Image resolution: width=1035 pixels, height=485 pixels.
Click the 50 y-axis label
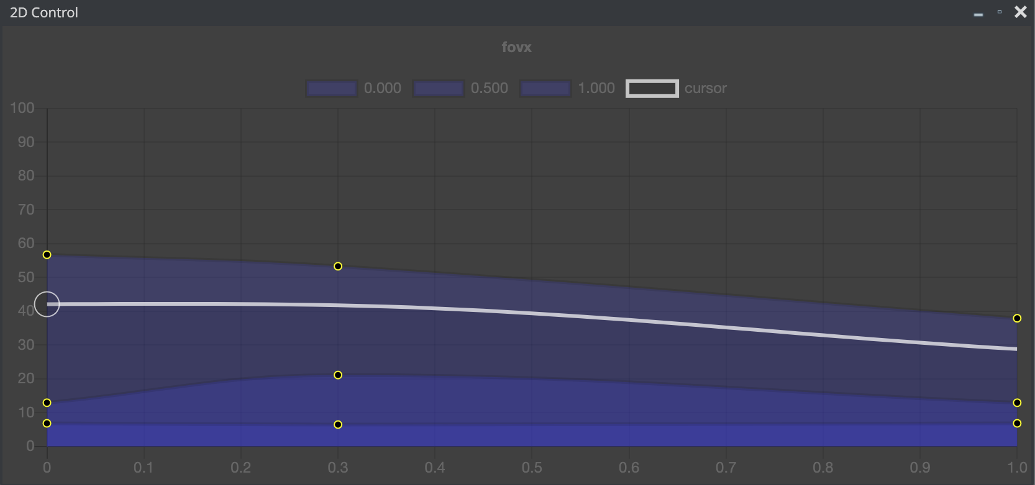26,277
